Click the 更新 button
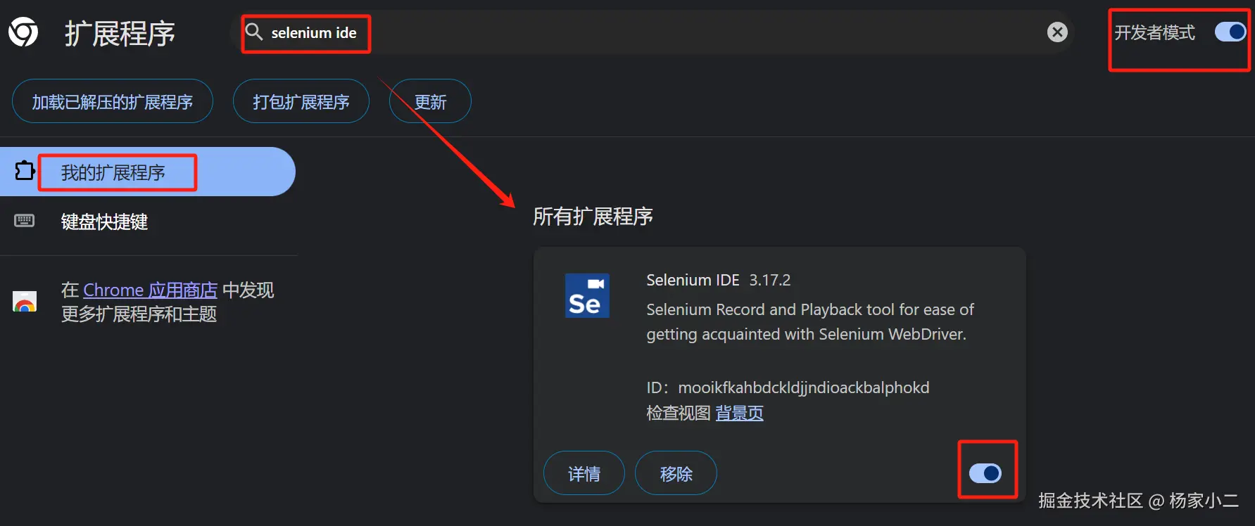This screenshot has height=526, width=1255. [430, 102]
